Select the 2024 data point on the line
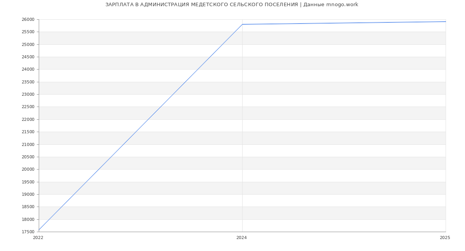The height and width of the screenshot is (251, 465). tap(242, 24)
